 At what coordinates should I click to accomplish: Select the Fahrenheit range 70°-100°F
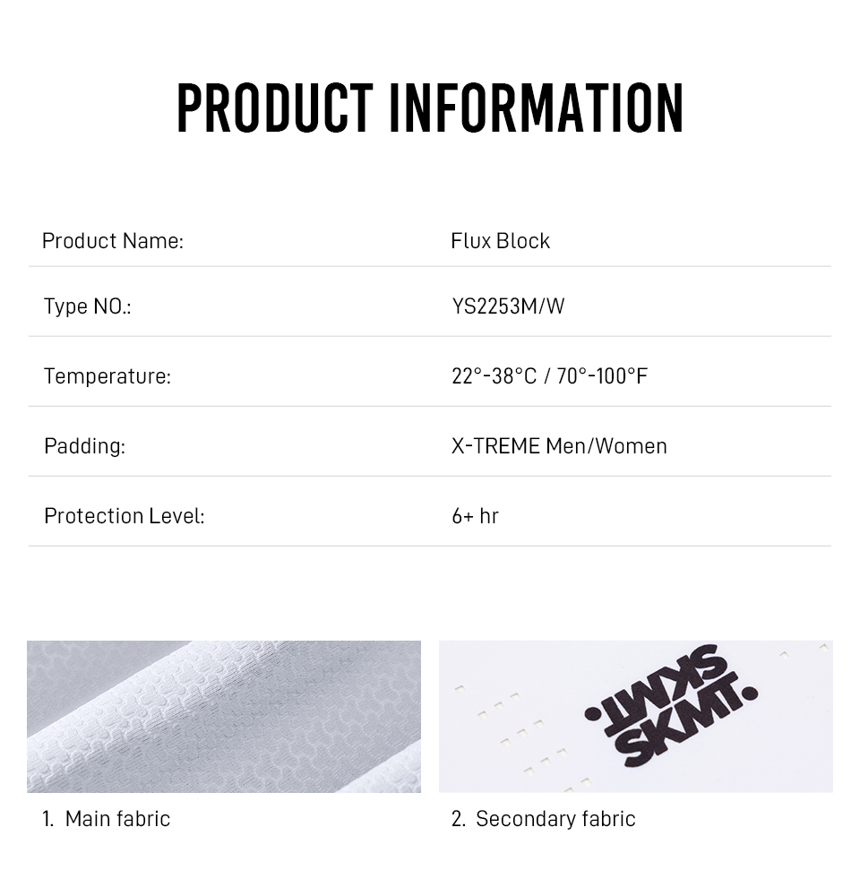coord(602,376)
